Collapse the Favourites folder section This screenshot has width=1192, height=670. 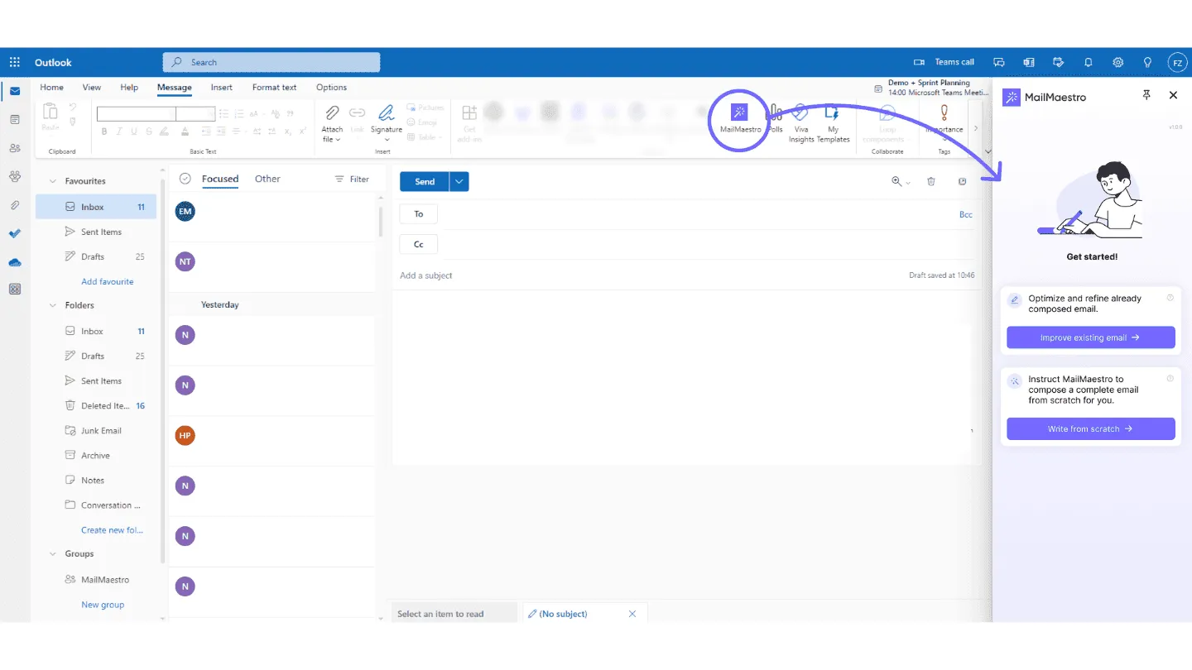[53, 181]
